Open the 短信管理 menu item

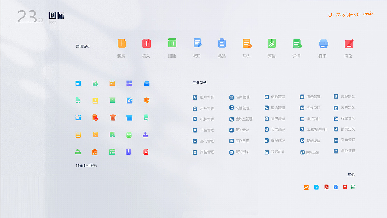click(275, 108)
